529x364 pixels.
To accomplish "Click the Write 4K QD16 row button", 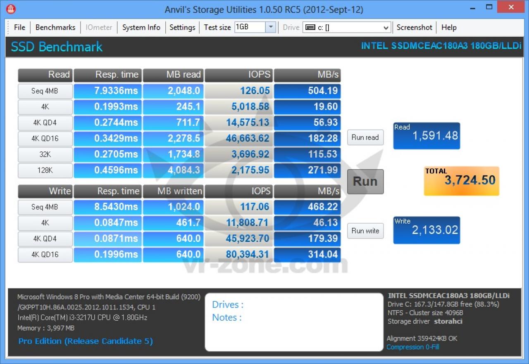I will coord(45,255).
